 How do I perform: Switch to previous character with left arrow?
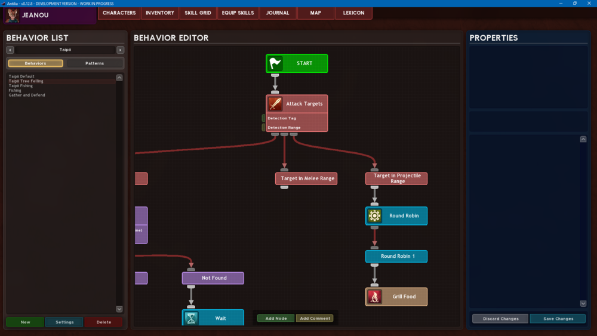click(x=10, y=50)
